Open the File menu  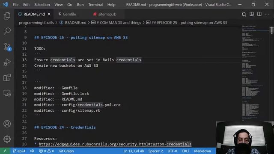point(15,5)
